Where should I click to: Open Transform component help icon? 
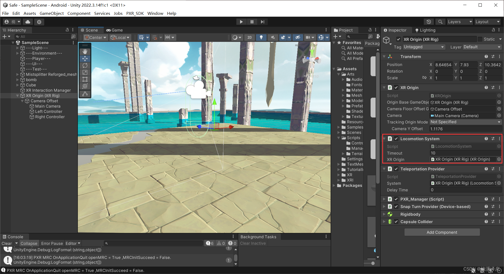(x=486, y=56)
